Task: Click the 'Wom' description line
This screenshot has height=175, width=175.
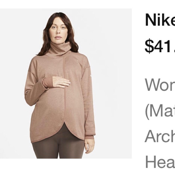Action: point(160,85)
